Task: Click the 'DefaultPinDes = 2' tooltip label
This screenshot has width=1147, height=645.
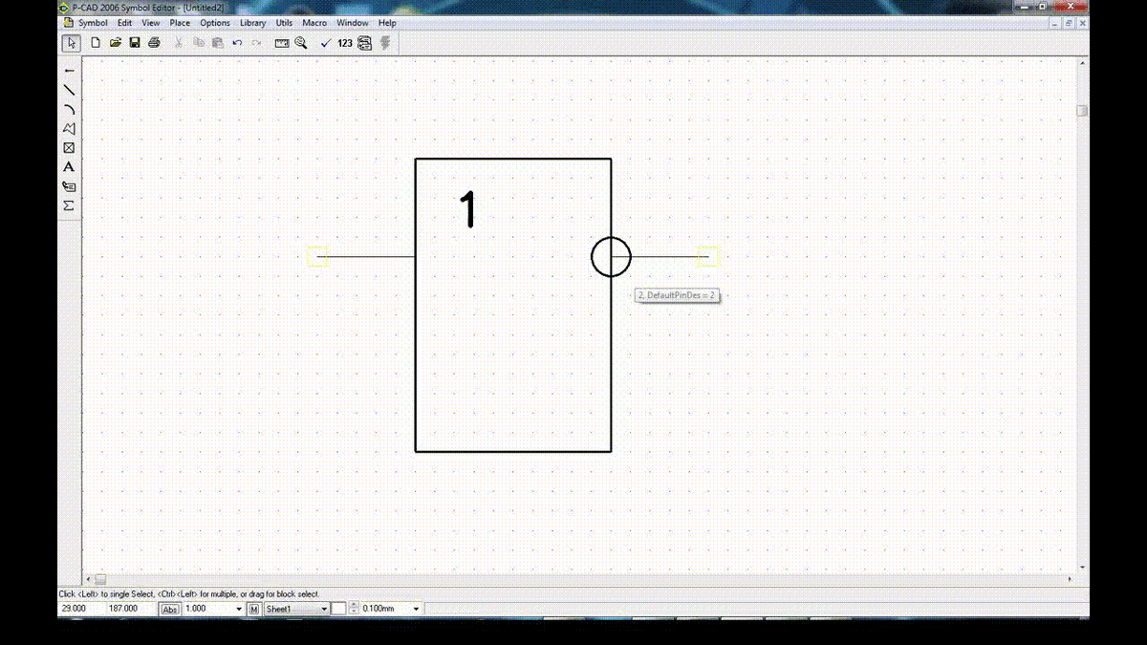Action: (678, 295)
